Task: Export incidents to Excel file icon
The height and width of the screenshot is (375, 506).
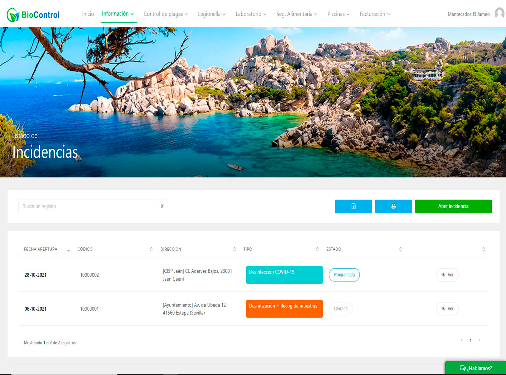Action: [x=353, y=206]
